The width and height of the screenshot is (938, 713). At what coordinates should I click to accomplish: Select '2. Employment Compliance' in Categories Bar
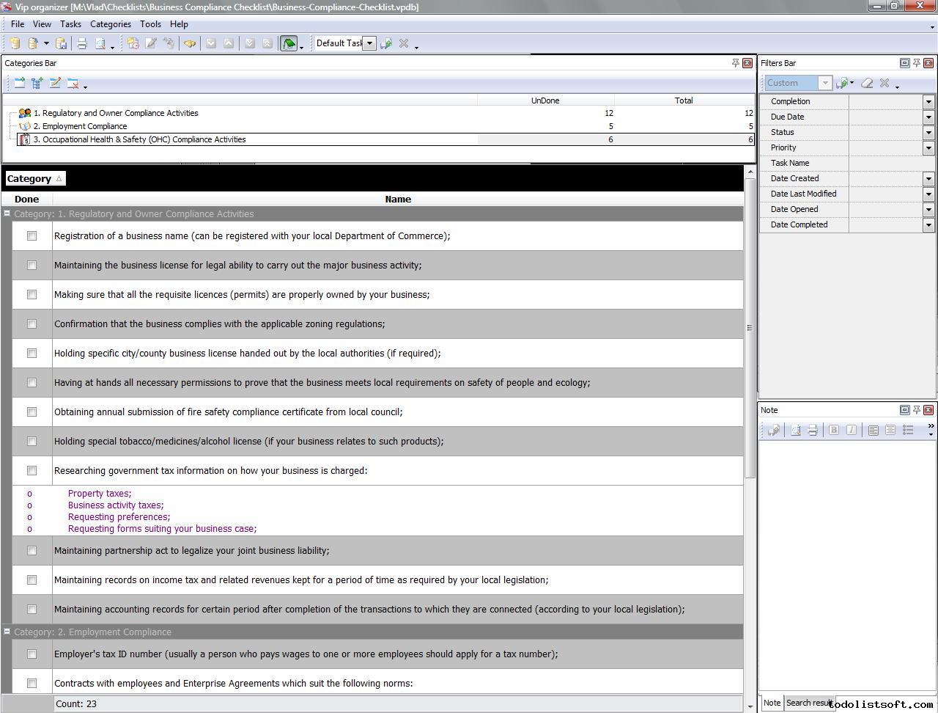point(84,126)
